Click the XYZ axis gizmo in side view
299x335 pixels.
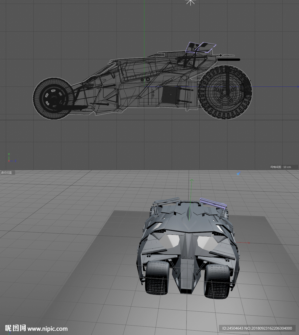[x=12, y=158]
